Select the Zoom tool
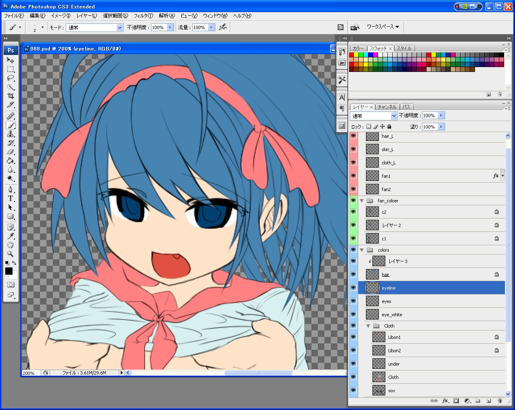Viewport: 515px width, 410px height. coord(11,254)
